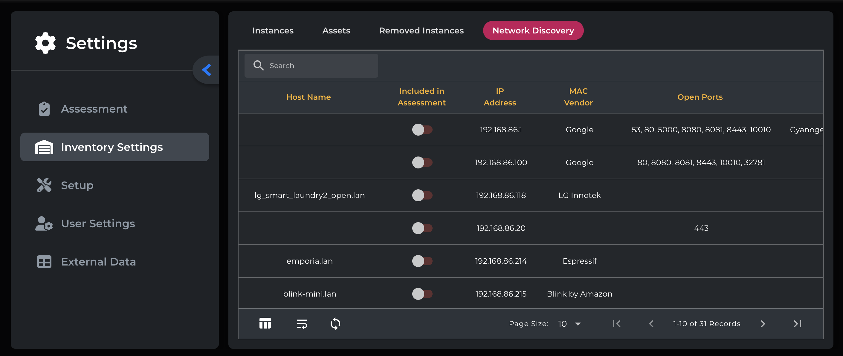Sort by IP Address column header
The image size is (843, 356).
(x=500, y=97)
